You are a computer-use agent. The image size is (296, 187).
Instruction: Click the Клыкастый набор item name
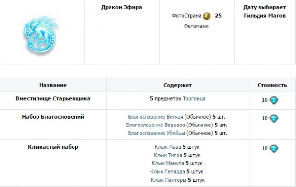click(x=53, y=147)
